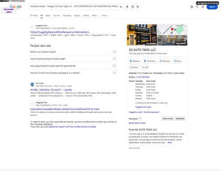The height and width of the screenshot is (171, 223).
Task: Open the Reviews info icon
Action: pos(140,118)
